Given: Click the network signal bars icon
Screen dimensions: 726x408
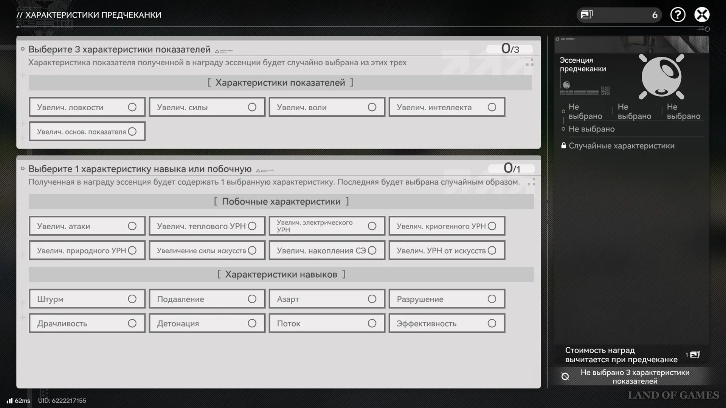Looking at the screenshot, I should (9, 400).
